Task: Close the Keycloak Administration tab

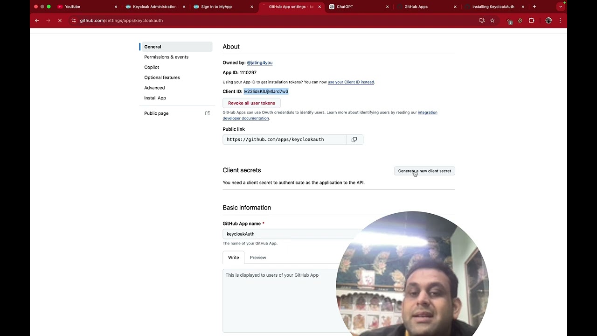Action: pyautogui.click(x=184, y=7)
